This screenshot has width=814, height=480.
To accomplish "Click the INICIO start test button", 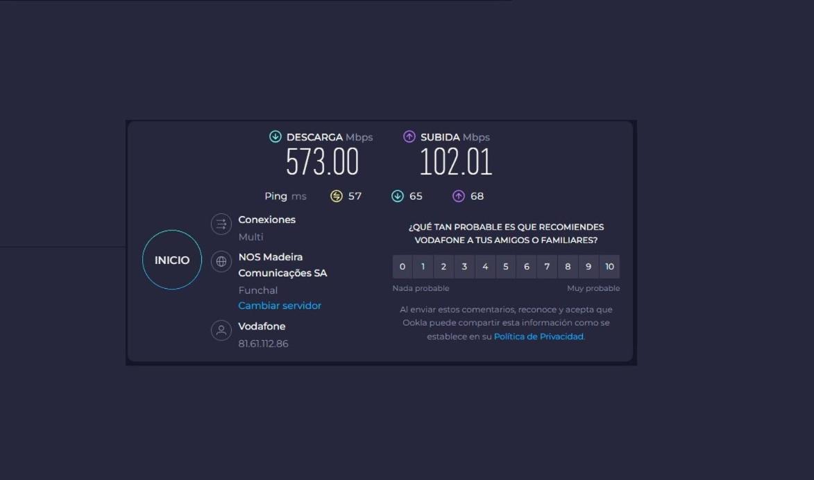I will point(172,260).
